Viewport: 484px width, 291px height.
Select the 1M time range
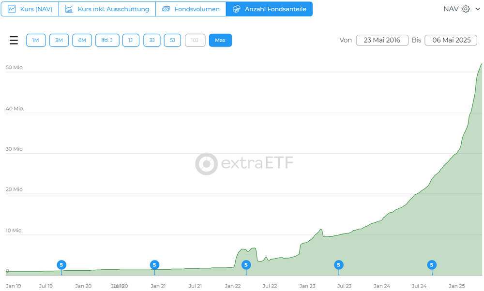pos(36,40)
